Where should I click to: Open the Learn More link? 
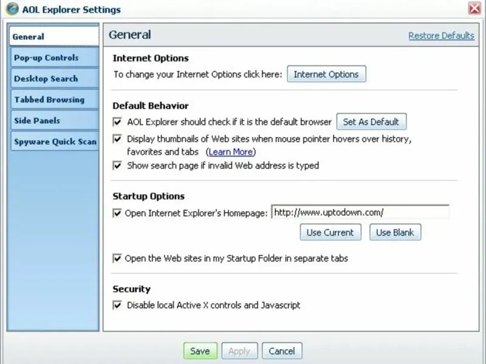click(231, 152)
